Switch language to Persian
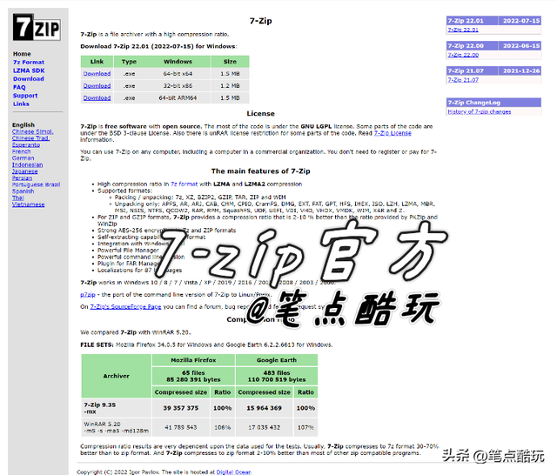The height and width of the screenshot is (475, 557). [x=22, y=177]
